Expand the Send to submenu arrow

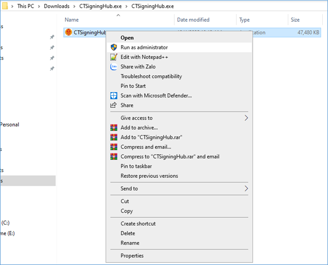246,189
